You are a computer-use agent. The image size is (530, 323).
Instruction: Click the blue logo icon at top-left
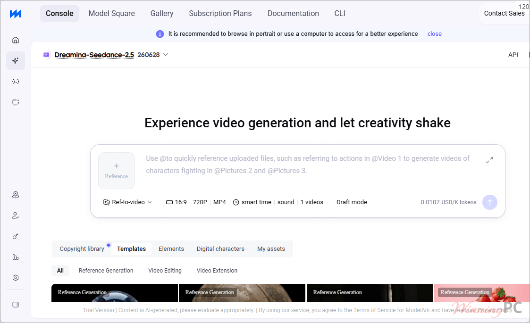pos(16,14)
